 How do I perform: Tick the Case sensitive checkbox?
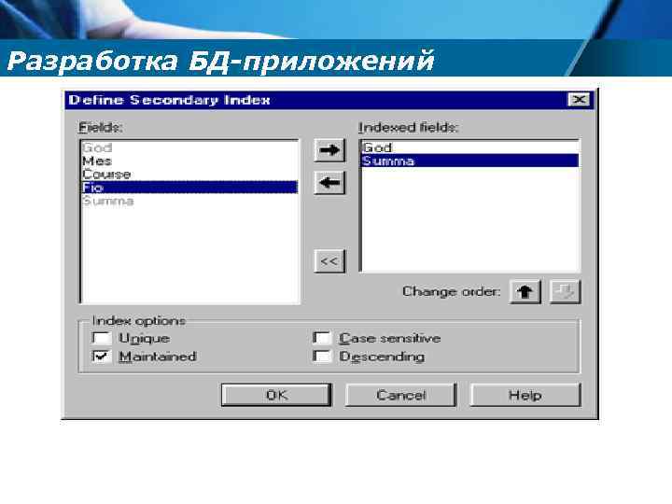point(322,338)
